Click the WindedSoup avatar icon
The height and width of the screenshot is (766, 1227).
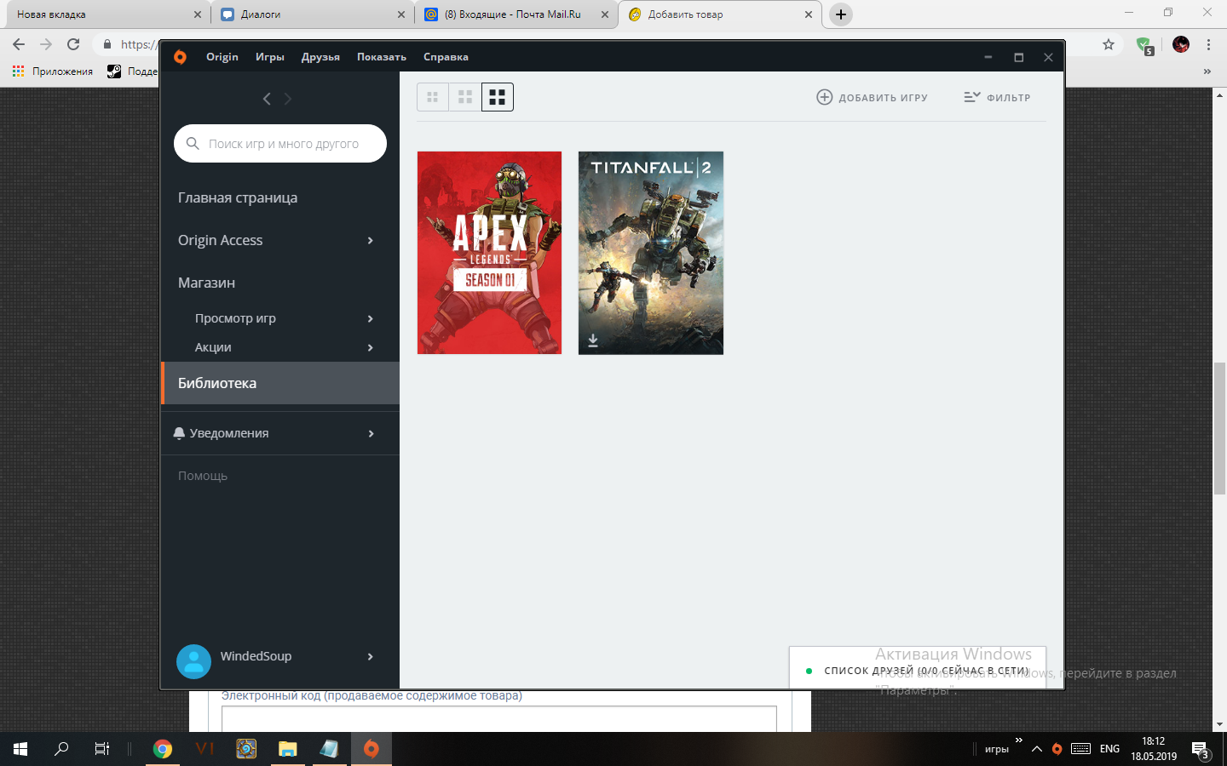tap(193, 661)
